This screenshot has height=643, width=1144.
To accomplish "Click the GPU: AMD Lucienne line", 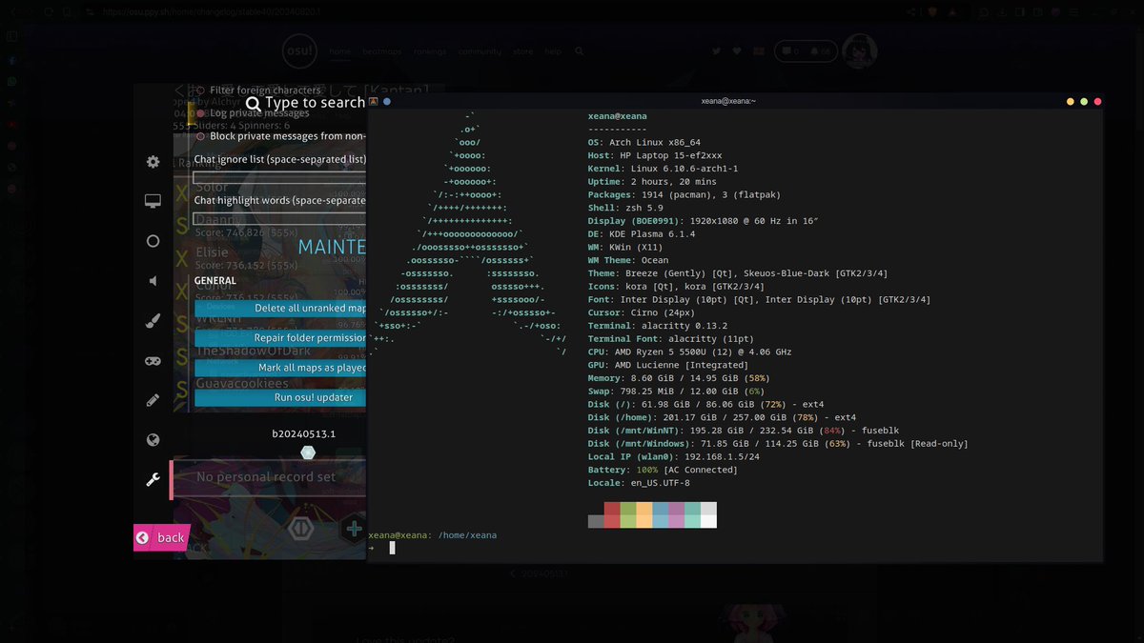I will tap(668, 365).
